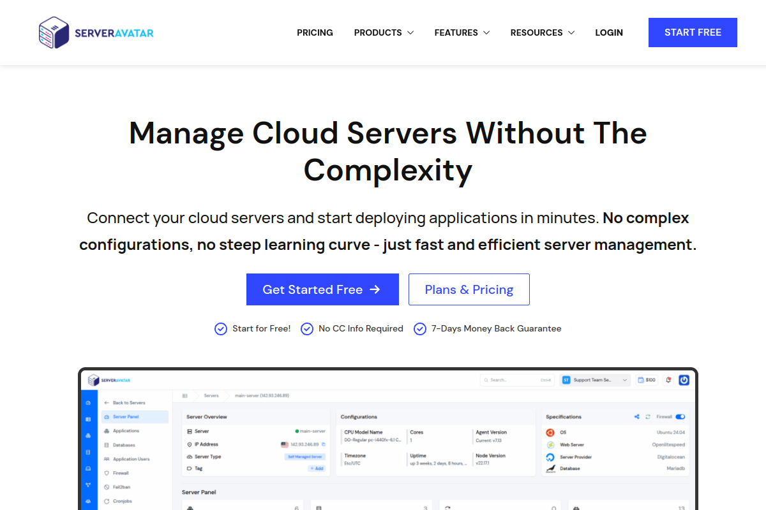Toggle the Firewall switch
The width and height of the screenshot is (766, 510).
tap(680, 417)
